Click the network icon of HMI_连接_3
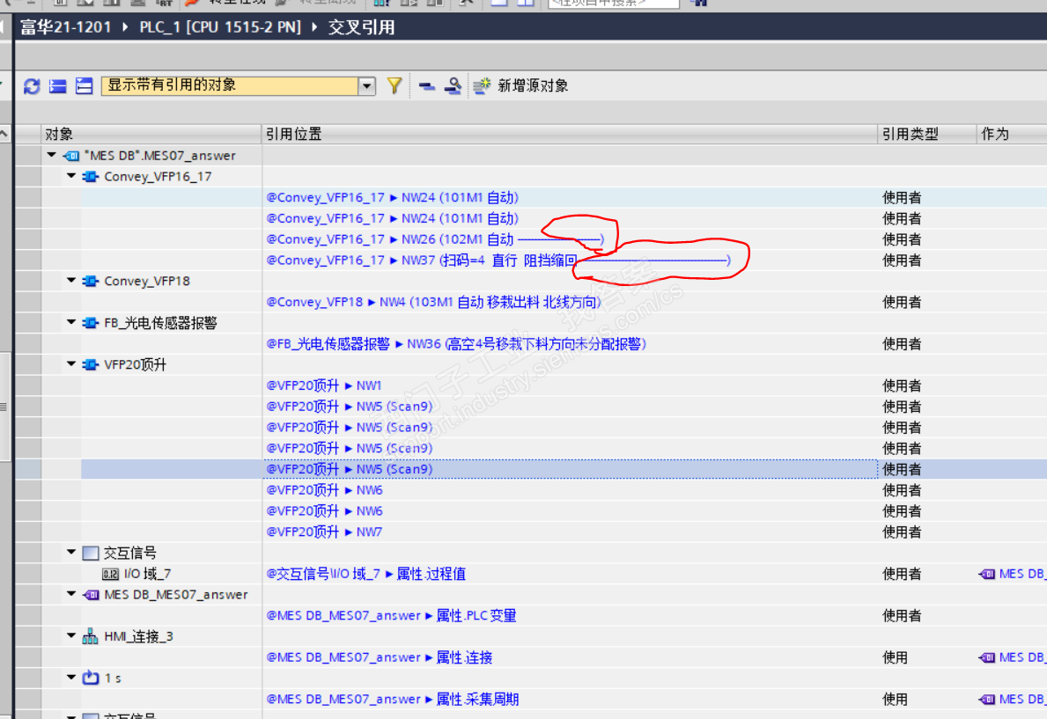The image size is (1047, 719). 90,637
